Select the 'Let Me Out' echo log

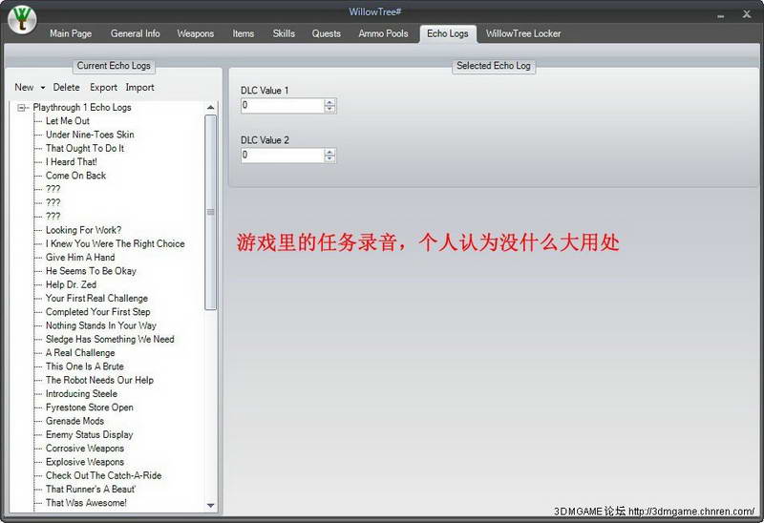point(67,121)
